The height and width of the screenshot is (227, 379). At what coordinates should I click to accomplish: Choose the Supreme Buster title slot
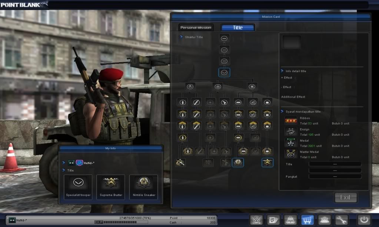(111, 187)
